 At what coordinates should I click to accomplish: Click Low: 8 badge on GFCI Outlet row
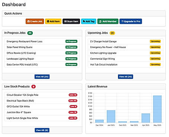(x=73, y=106)
